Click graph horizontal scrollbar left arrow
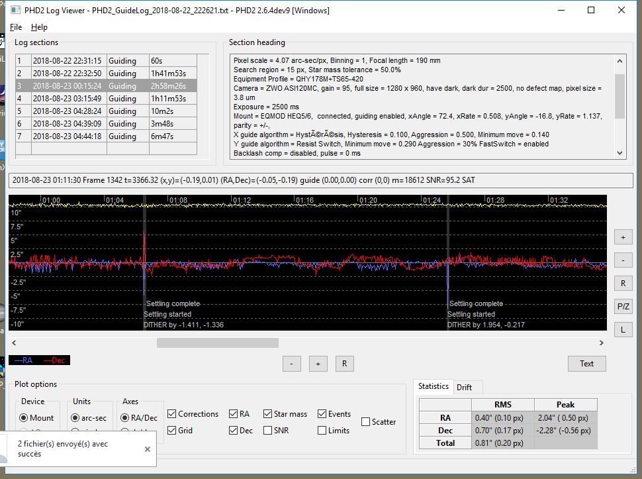Image resolution: width=642 pixels, height=479 pixels. click(x=15, y=343)
